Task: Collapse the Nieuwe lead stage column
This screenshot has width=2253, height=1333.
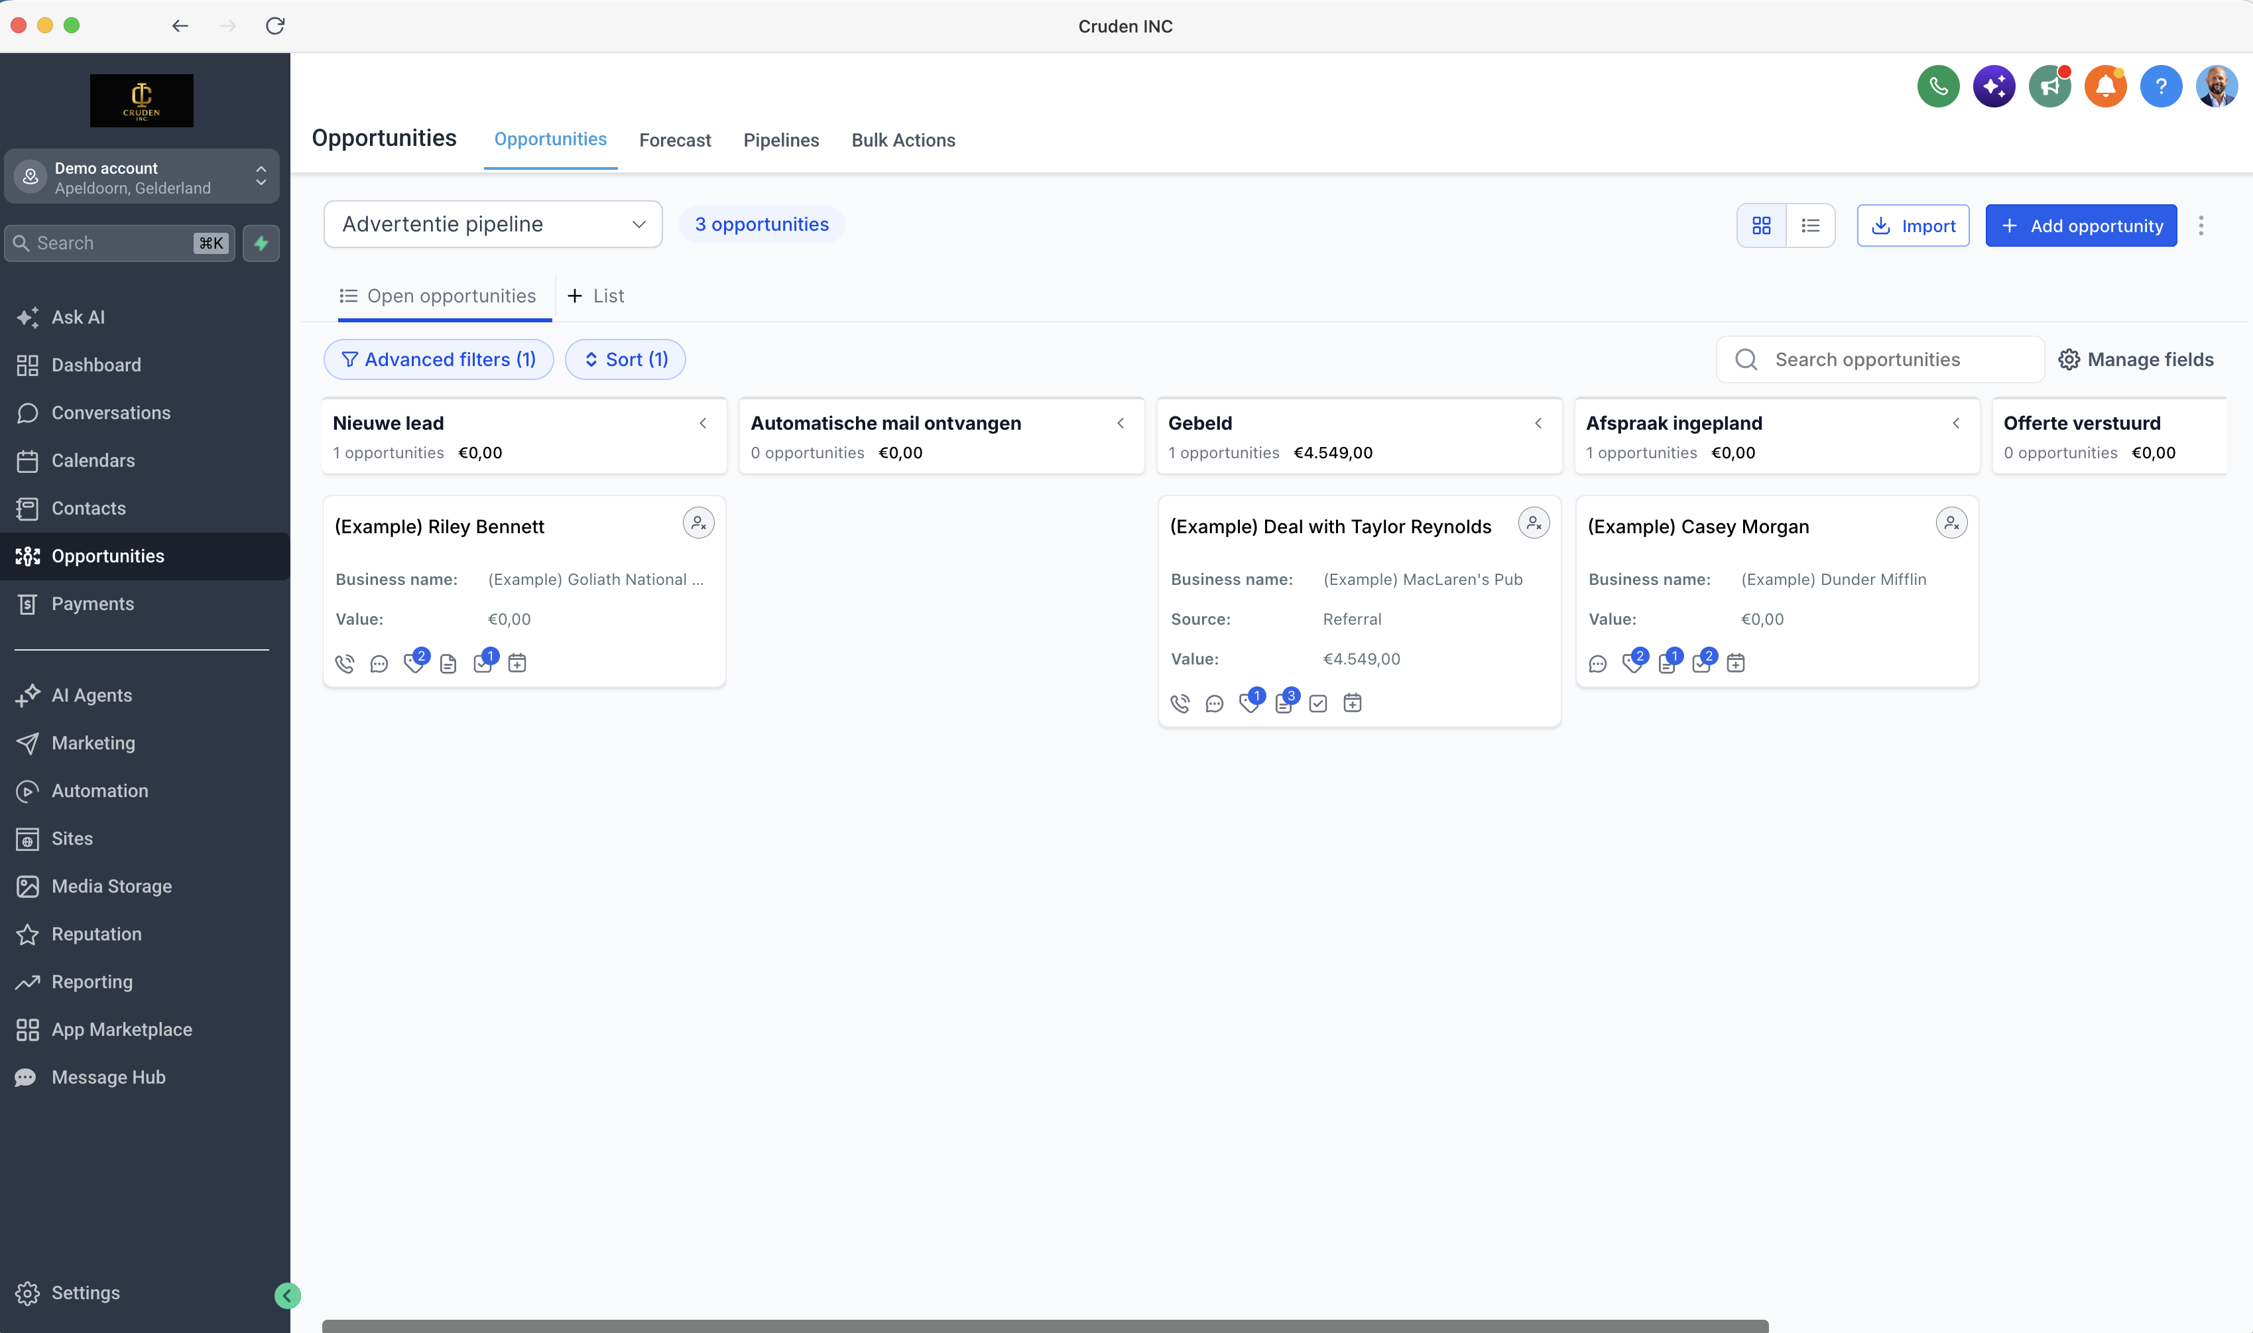Action: tap(703, 423)
